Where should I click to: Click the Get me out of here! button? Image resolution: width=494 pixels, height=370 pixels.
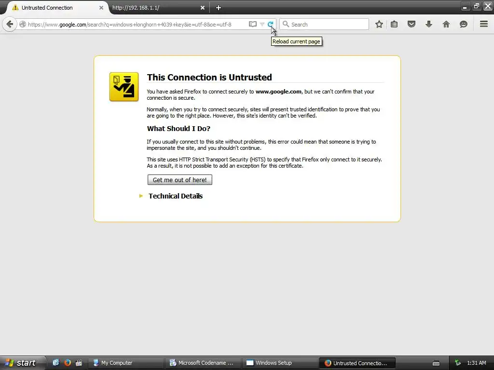[x=179, y=180]
